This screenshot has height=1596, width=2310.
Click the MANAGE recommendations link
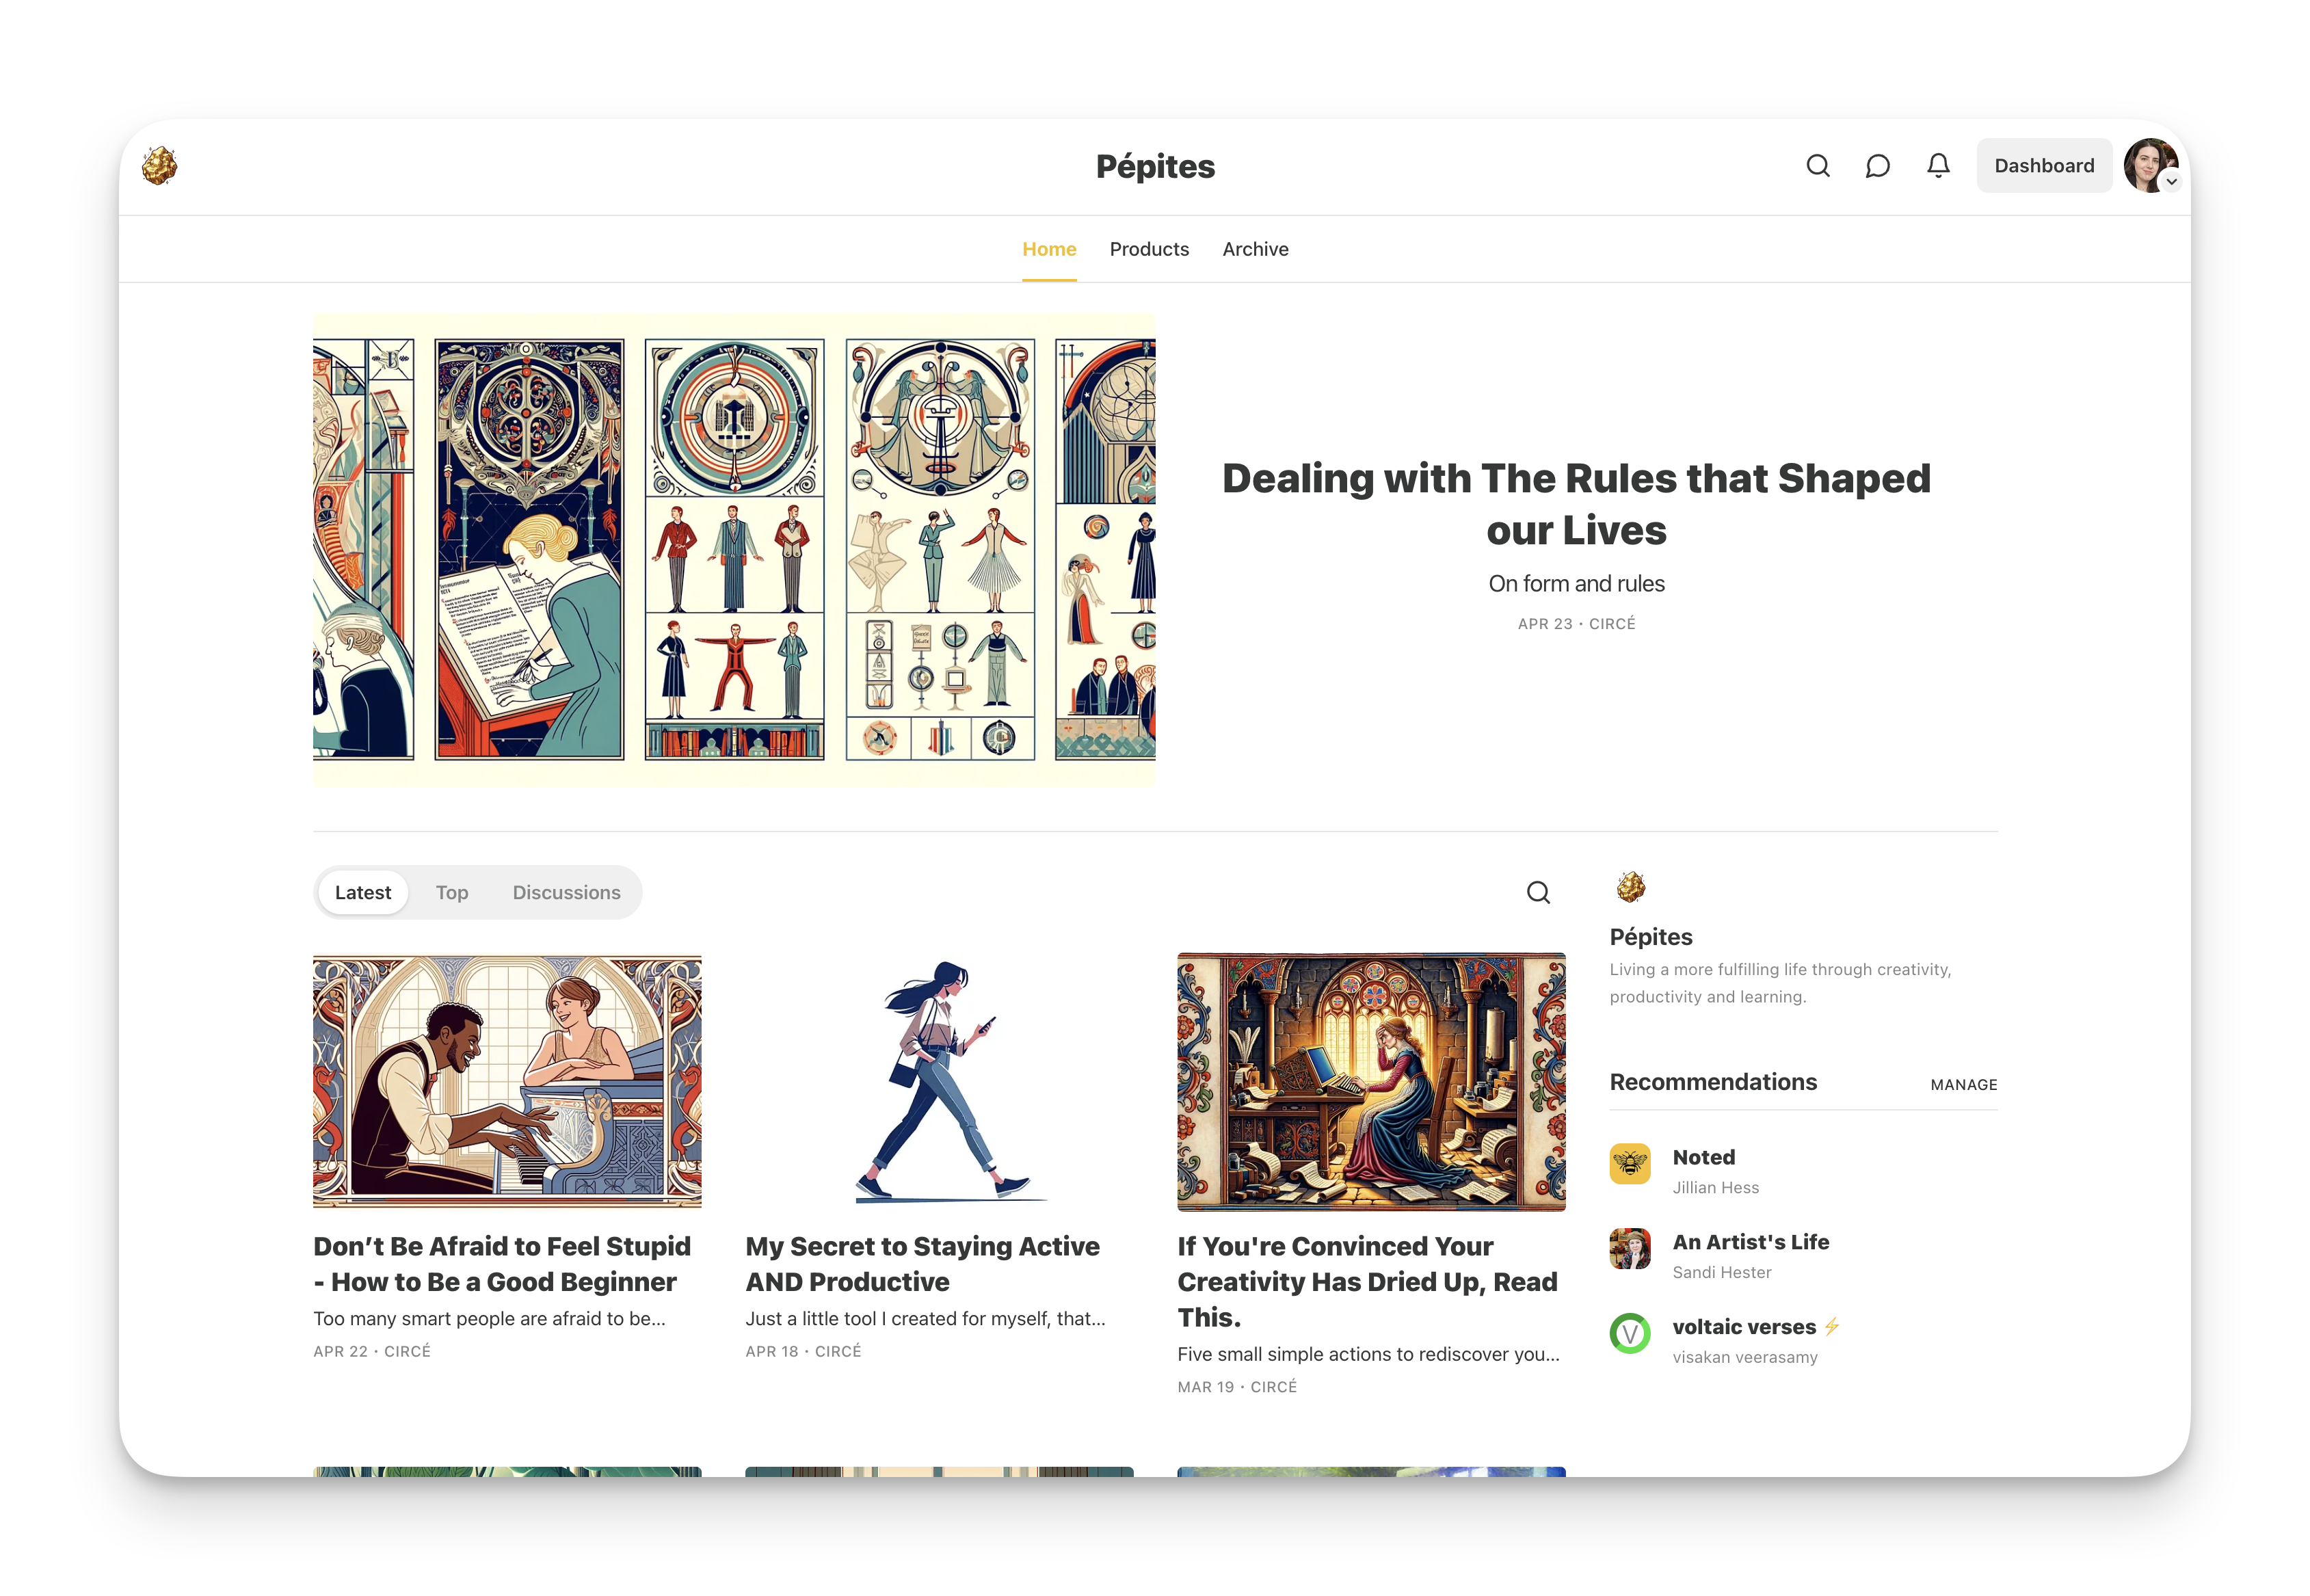tap(1963, 1085)
